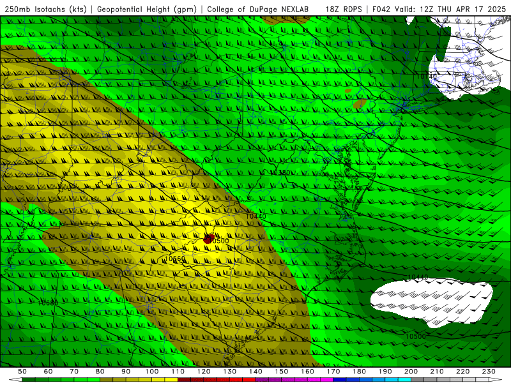The width and height of the screenshot is (511, 383).
Task: Click the 120 value on the color scale
Action: pyautogui.click(x=204, y=372)
